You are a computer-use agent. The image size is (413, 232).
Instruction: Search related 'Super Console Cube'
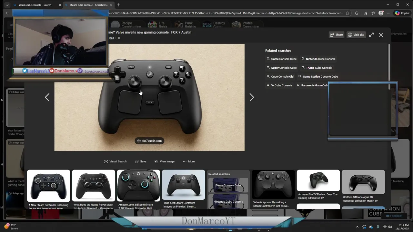pos(282,68)
